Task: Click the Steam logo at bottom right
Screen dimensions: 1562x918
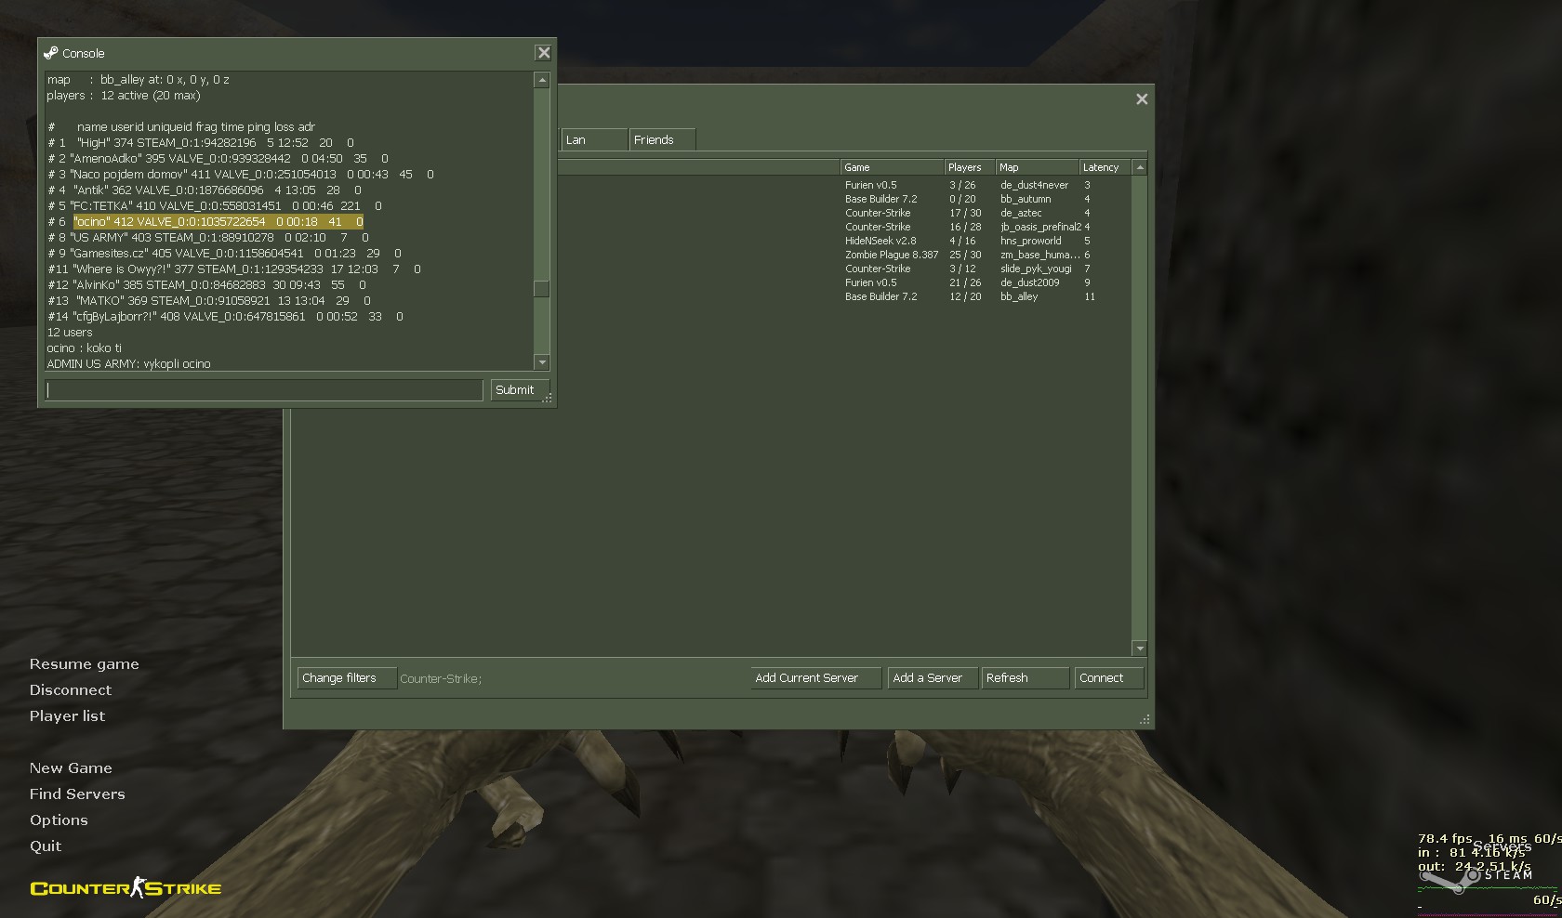Action: click(x=1476, y=877)
